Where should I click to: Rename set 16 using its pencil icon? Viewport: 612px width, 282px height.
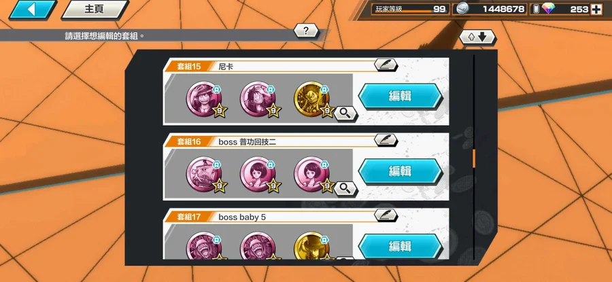(386, 139)
